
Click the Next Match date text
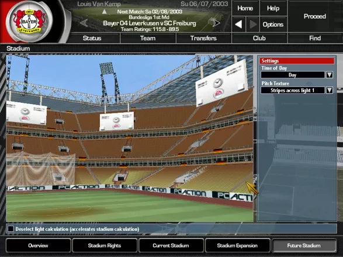point(150,12)
